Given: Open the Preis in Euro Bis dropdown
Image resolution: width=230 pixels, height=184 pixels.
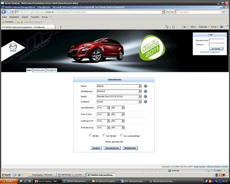Looking at the screenshot, I should 118,114.
